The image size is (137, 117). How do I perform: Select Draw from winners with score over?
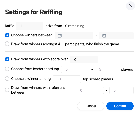[x=7, y=59]
